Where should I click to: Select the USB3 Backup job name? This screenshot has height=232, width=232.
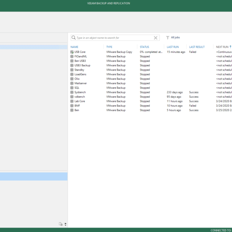click(82, 65)
